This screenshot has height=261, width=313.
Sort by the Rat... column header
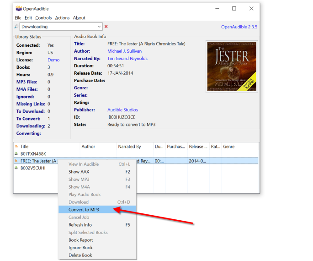click(215, 147)
